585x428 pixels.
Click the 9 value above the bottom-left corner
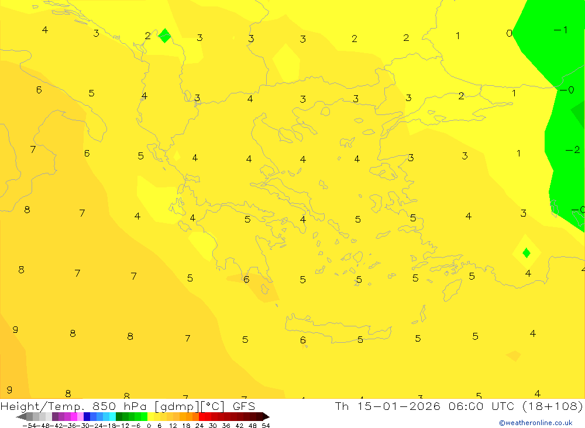(10, 389)
